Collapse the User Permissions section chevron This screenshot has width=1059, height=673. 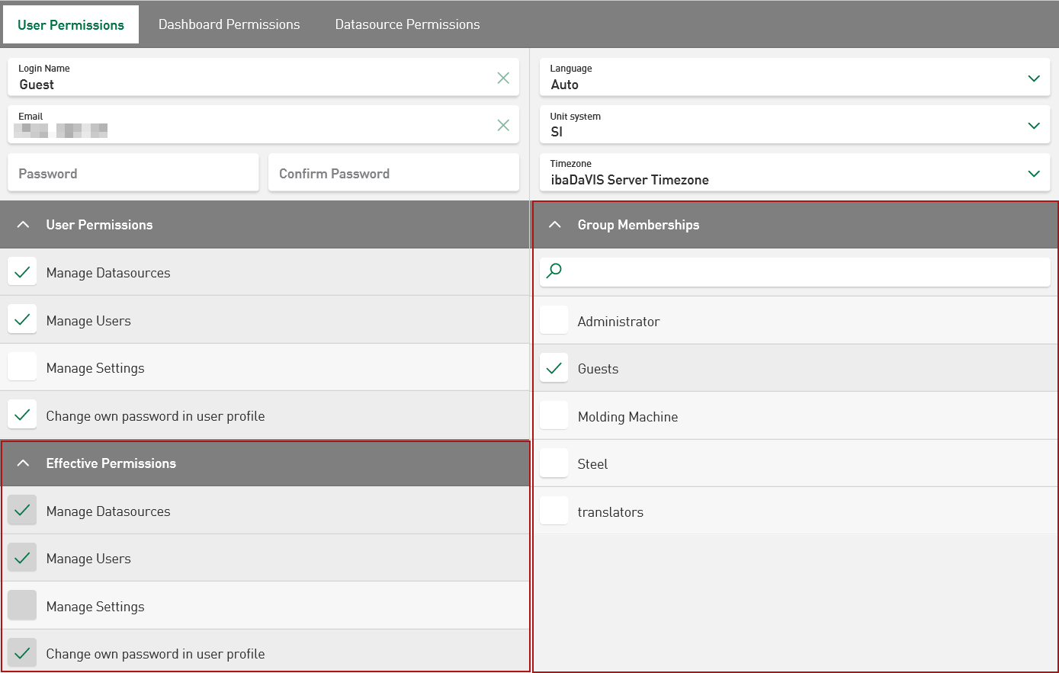pos(24,225)
